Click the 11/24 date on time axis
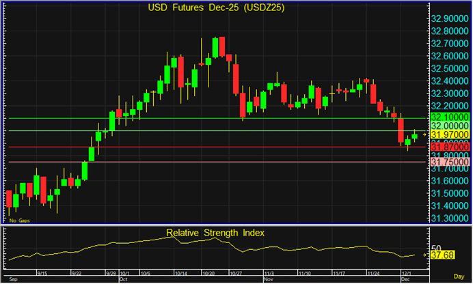Screen dimensions: 473x284 click(374, 272)
